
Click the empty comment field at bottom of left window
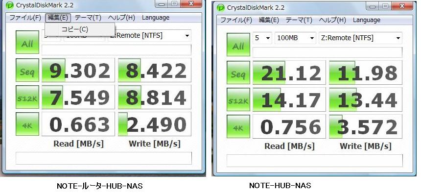click(104, 158)
